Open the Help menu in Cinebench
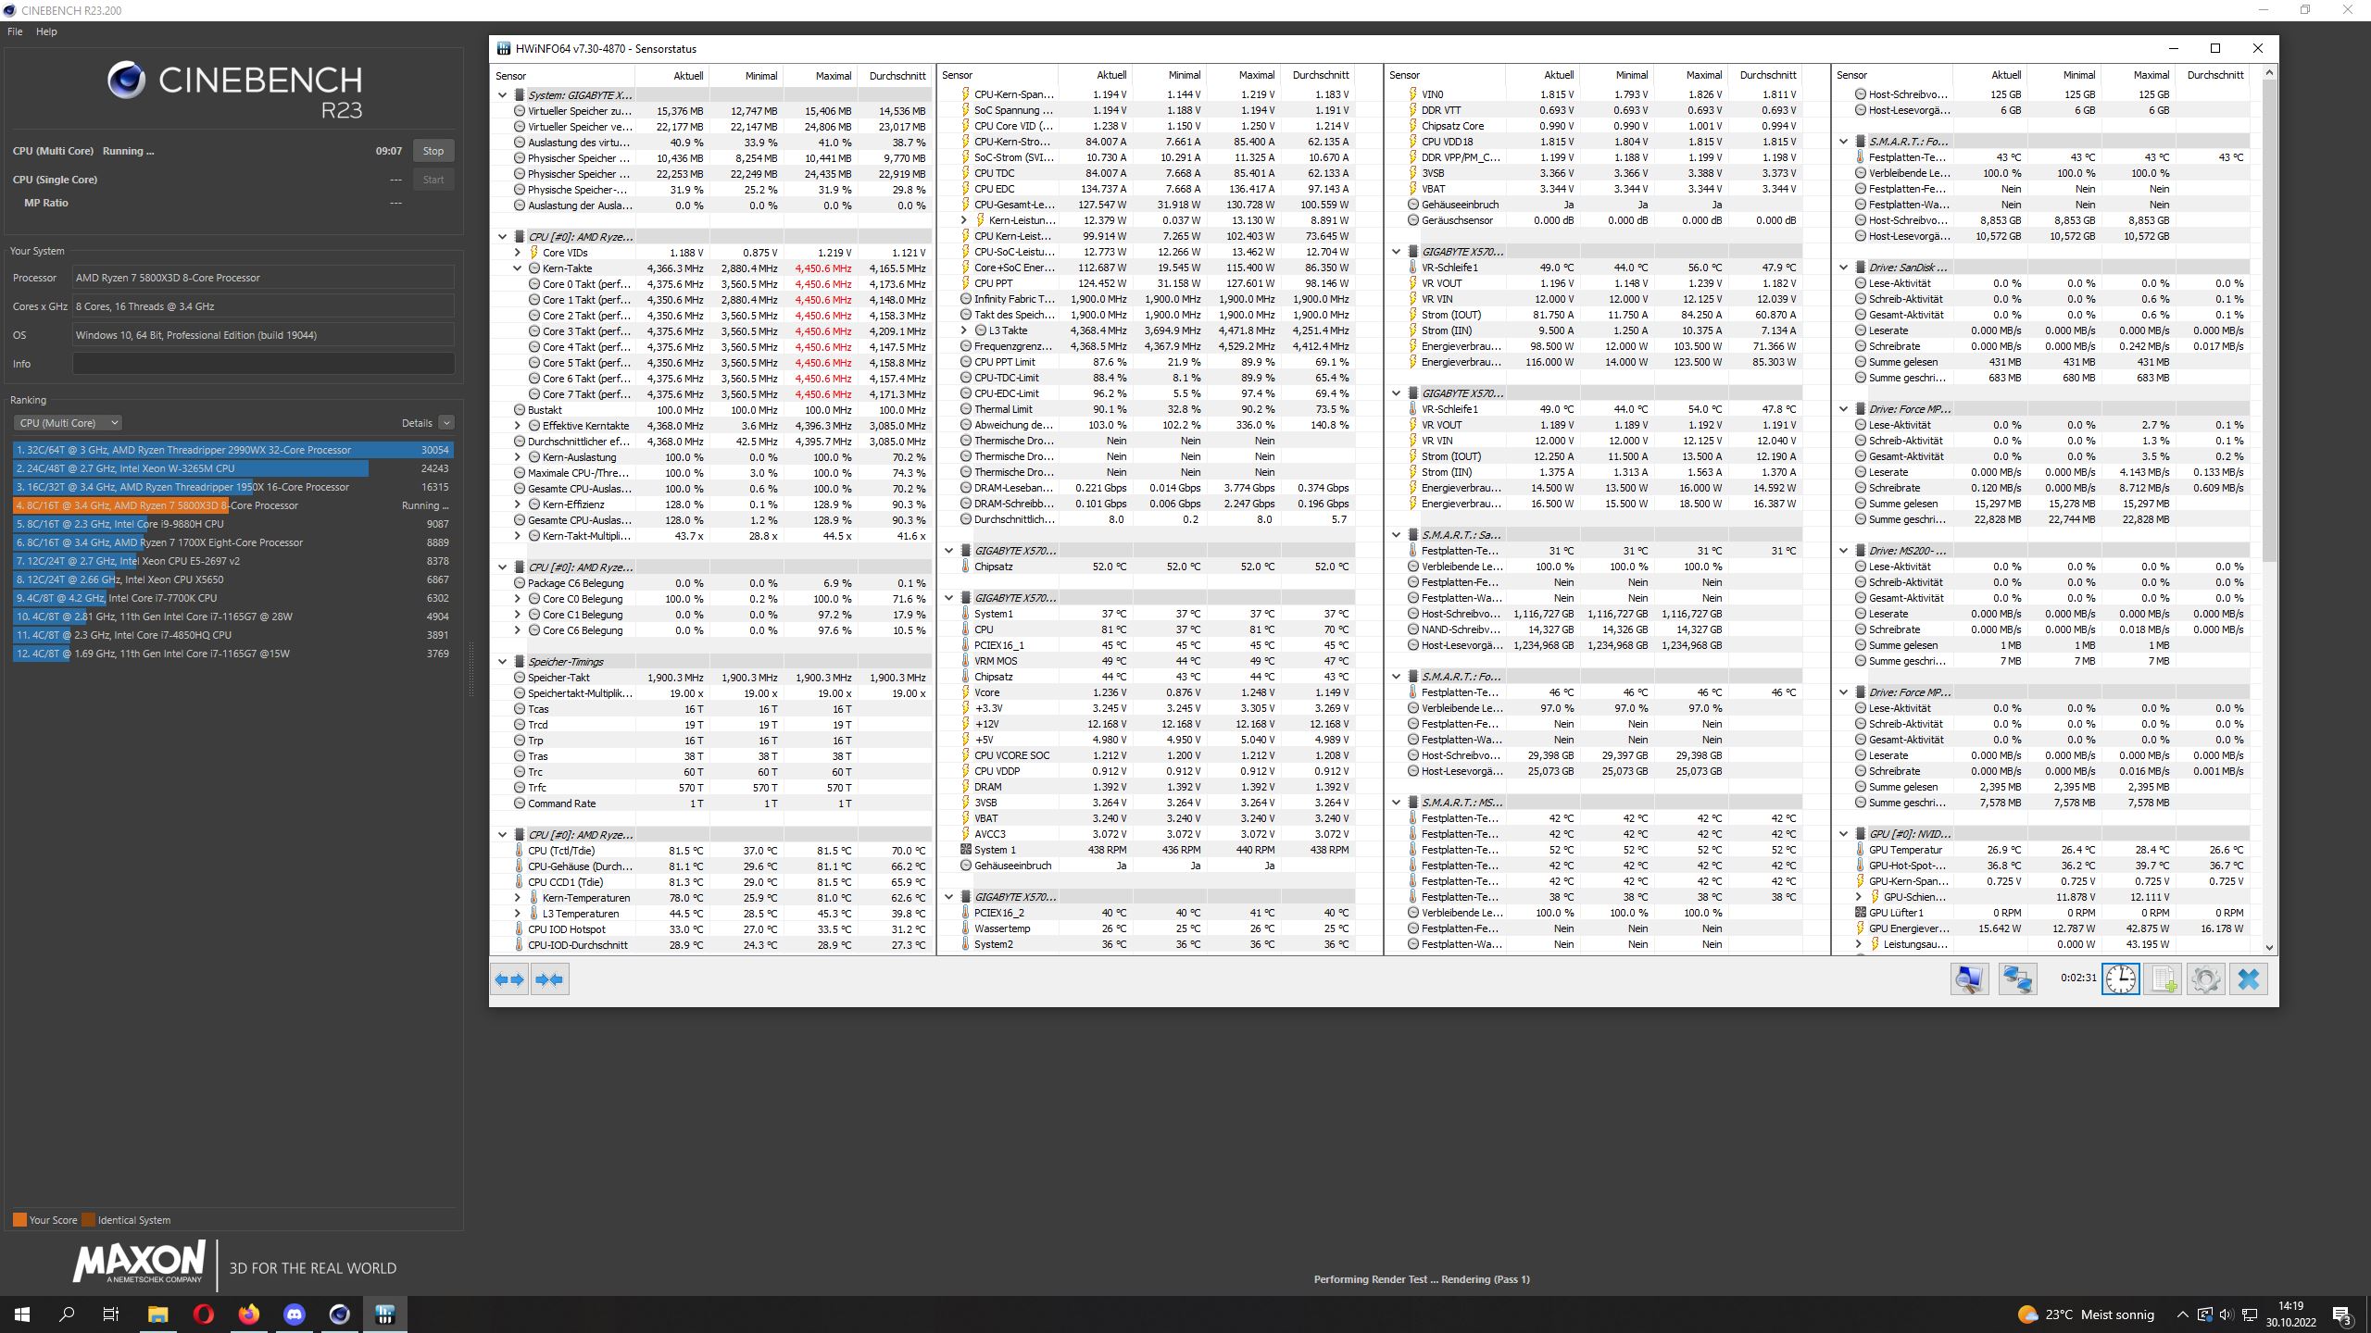 coord(46,31)
